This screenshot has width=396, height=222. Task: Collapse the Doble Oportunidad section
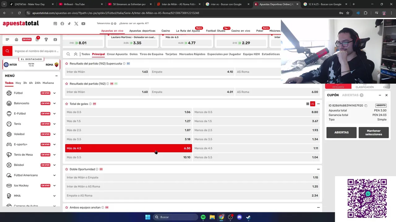point(318,169)
